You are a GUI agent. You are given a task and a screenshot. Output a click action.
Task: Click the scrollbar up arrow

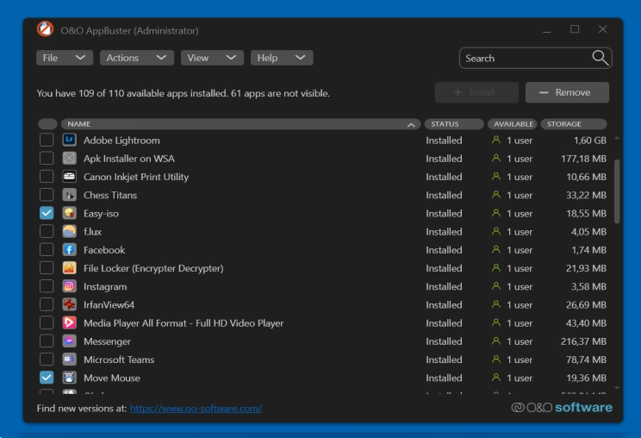[617, 139]
